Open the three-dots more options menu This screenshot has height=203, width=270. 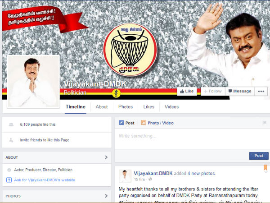tap(261, 91)
